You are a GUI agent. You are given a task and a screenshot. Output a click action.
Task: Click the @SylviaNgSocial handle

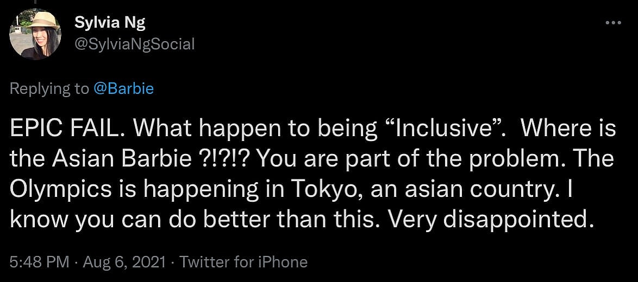[x=134, y=43]
